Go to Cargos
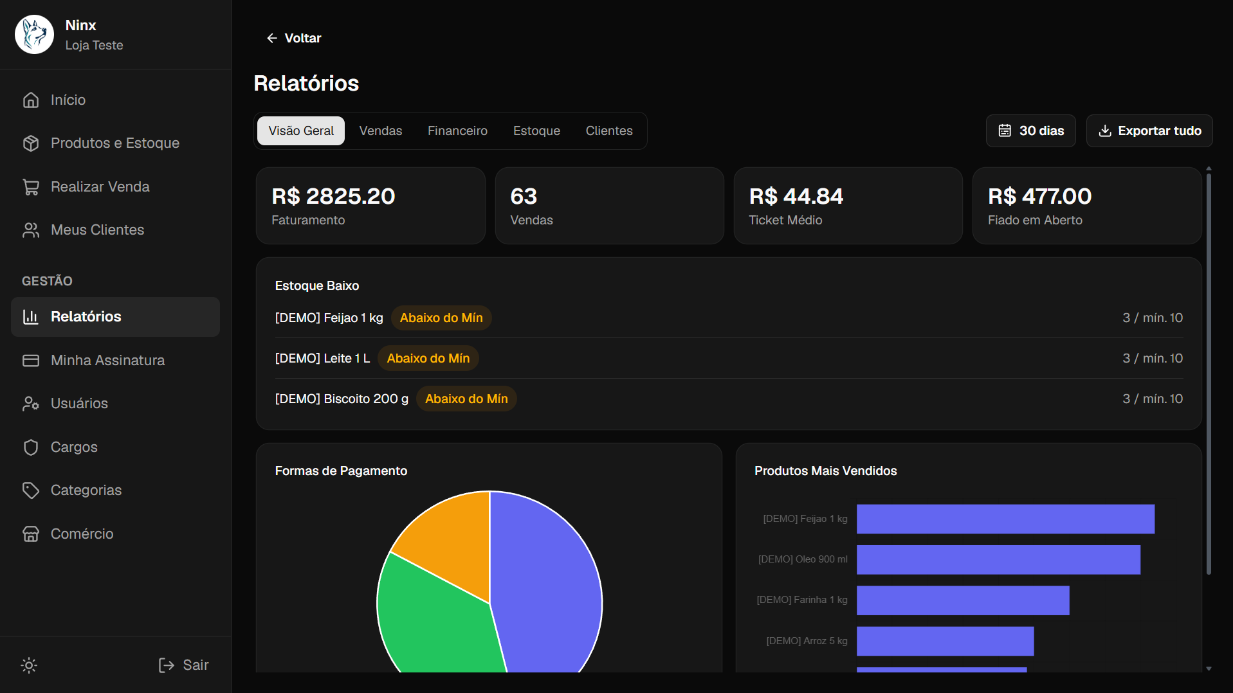 click(115, 447)
